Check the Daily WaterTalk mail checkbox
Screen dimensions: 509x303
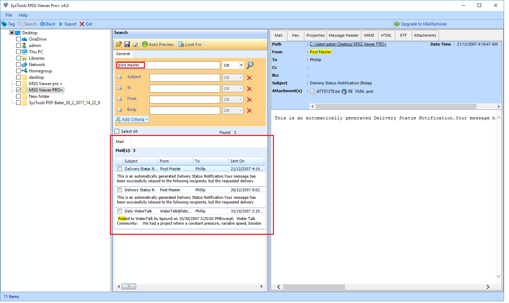tap(119, 211)
